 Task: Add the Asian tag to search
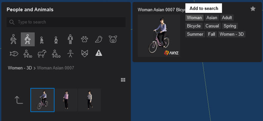pyautogui.click(x=212, y=18)
